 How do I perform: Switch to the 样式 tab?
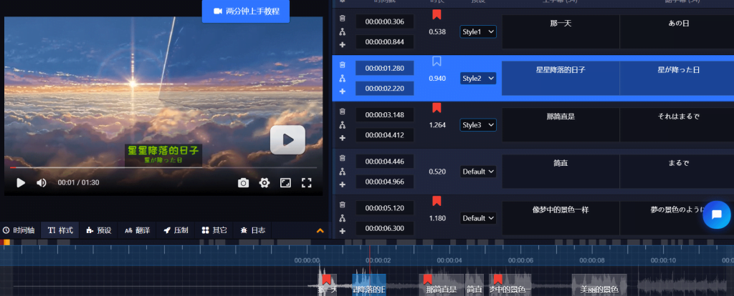coord(60,230)
